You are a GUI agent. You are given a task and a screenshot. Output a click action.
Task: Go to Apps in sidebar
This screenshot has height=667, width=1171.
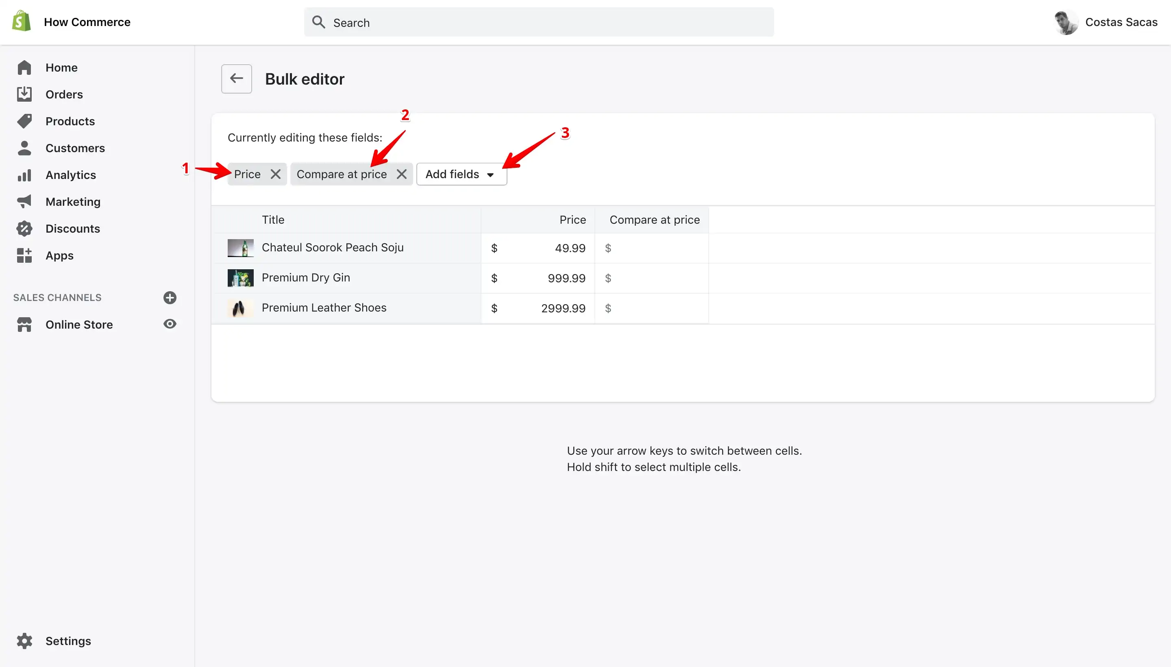59,256
